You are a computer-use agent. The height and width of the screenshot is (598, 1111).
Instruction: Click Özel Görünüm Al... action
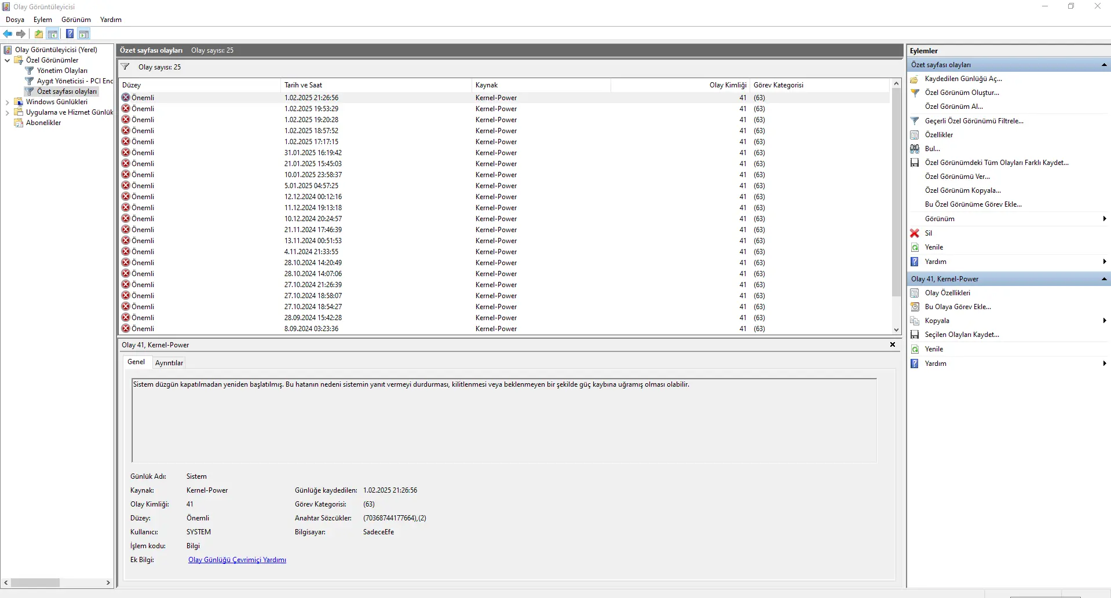point(953,107)
